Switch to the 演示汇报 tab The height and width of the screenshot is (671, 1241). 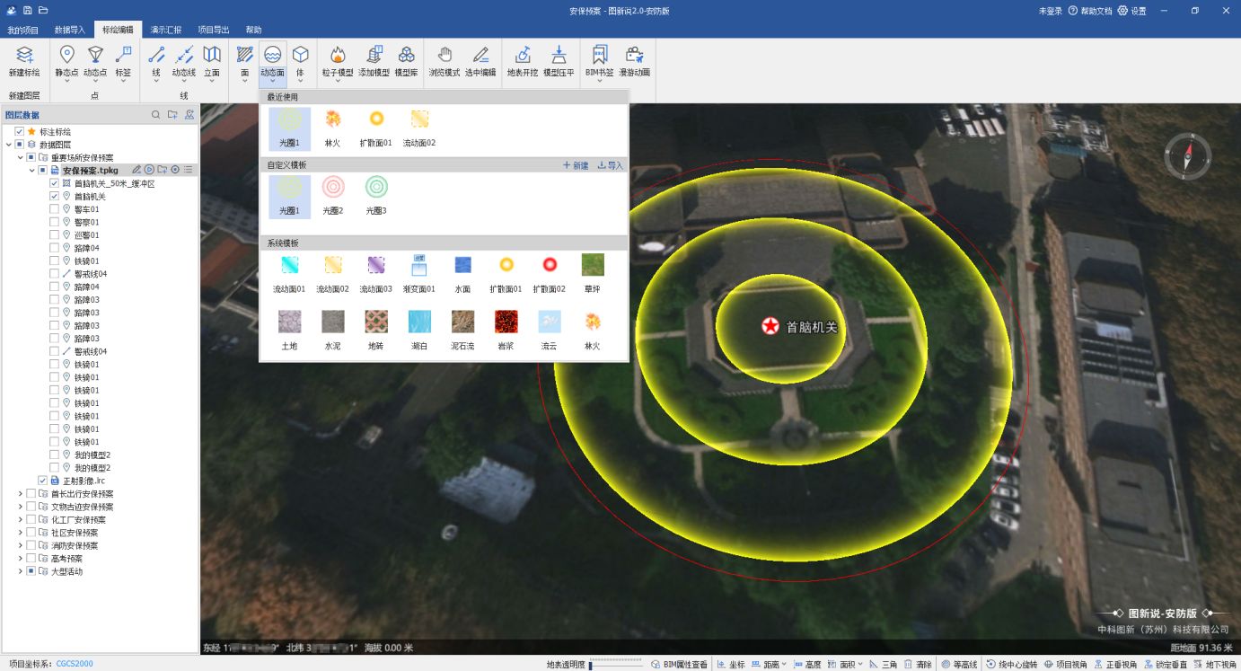pyautogui.click(x=165, y=30)
